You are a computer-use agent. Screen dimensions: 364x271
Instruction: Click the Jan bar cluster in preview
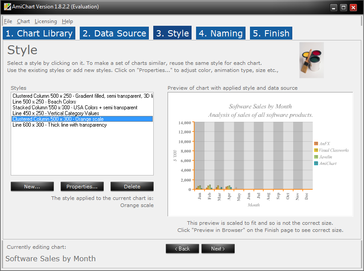(x=199, y=187)
